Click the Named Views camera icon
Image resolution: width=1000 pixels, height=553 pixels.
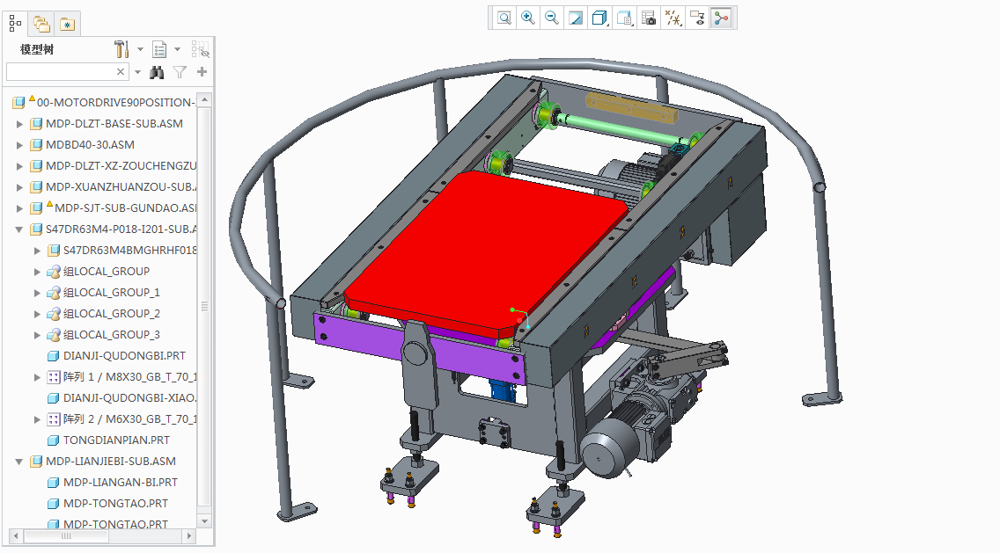648,18
